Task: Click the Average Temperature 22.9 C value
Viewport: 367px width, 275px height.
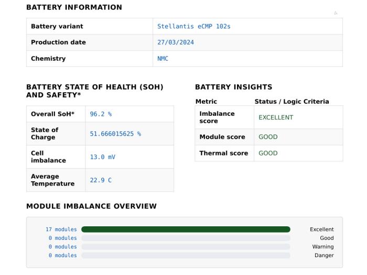Action: coord(101,180)
